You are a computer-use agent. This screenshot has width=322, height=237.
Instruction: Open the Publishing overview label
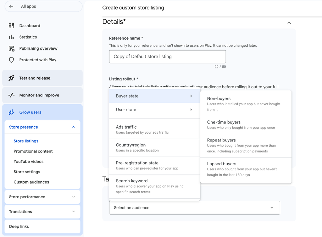pyautogui.click(x=38, y=49)
